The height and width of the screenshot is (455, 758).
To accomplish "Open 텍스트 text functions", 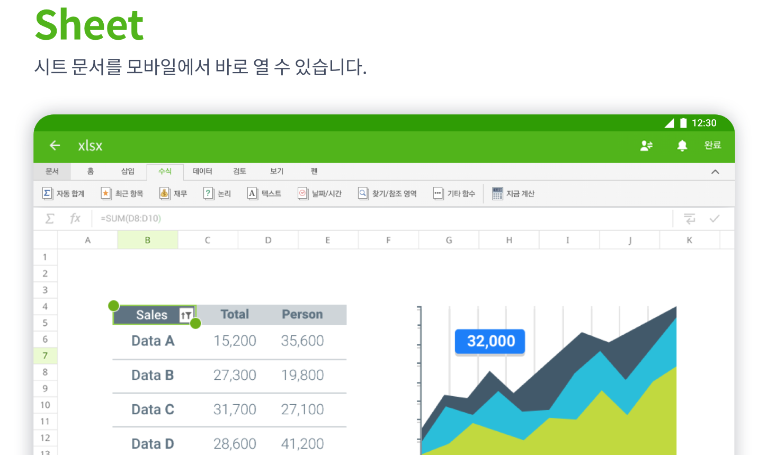I will (264, 193).
